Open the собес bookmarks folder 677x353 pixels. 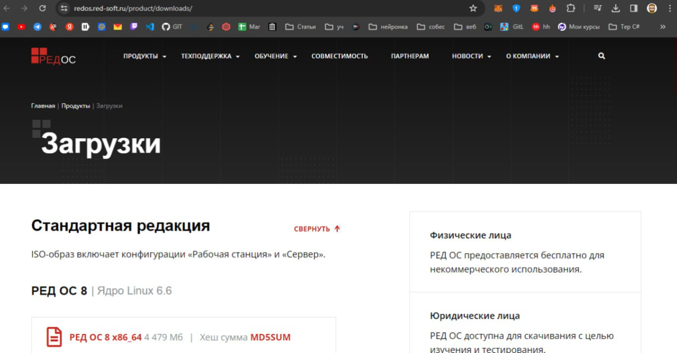pos(431,27)
